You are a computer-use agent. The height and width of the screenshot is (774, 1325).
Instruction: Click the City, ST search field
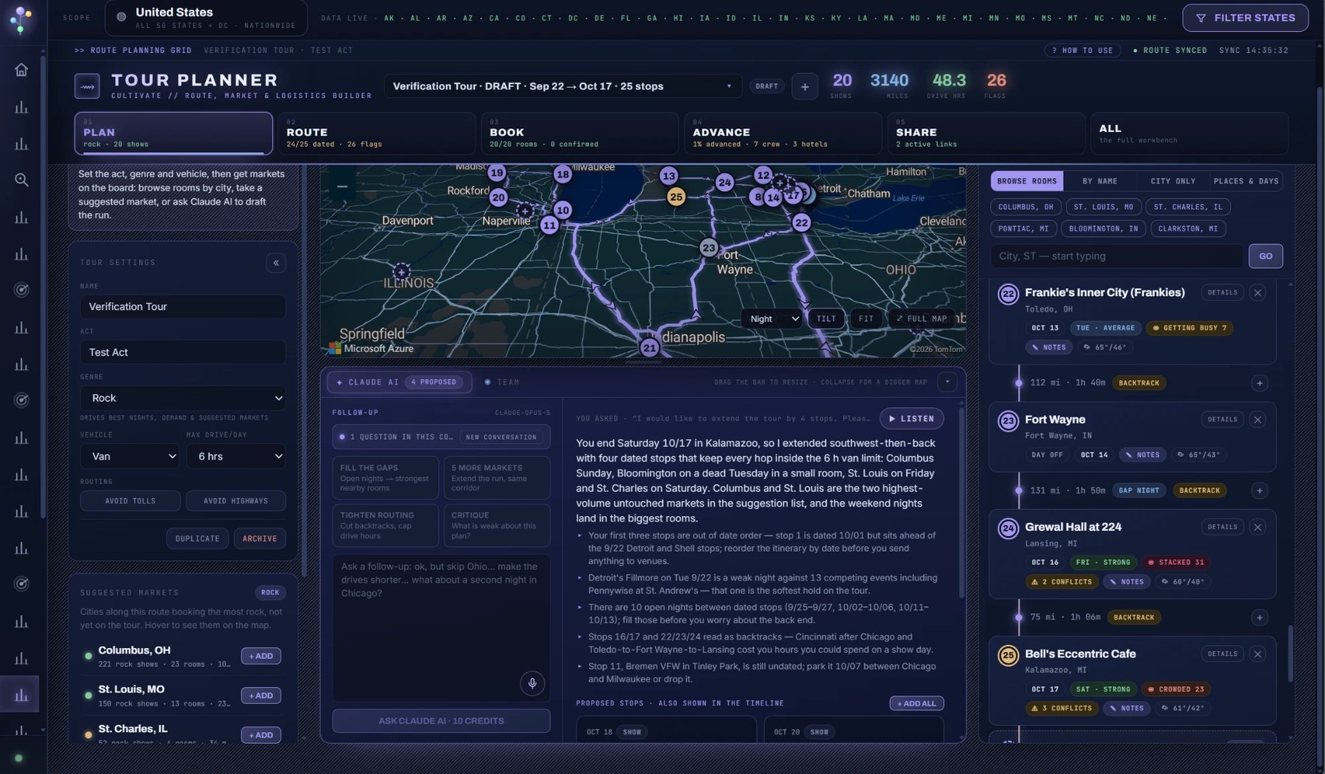pyautogui.click(x=1117, y=256)
